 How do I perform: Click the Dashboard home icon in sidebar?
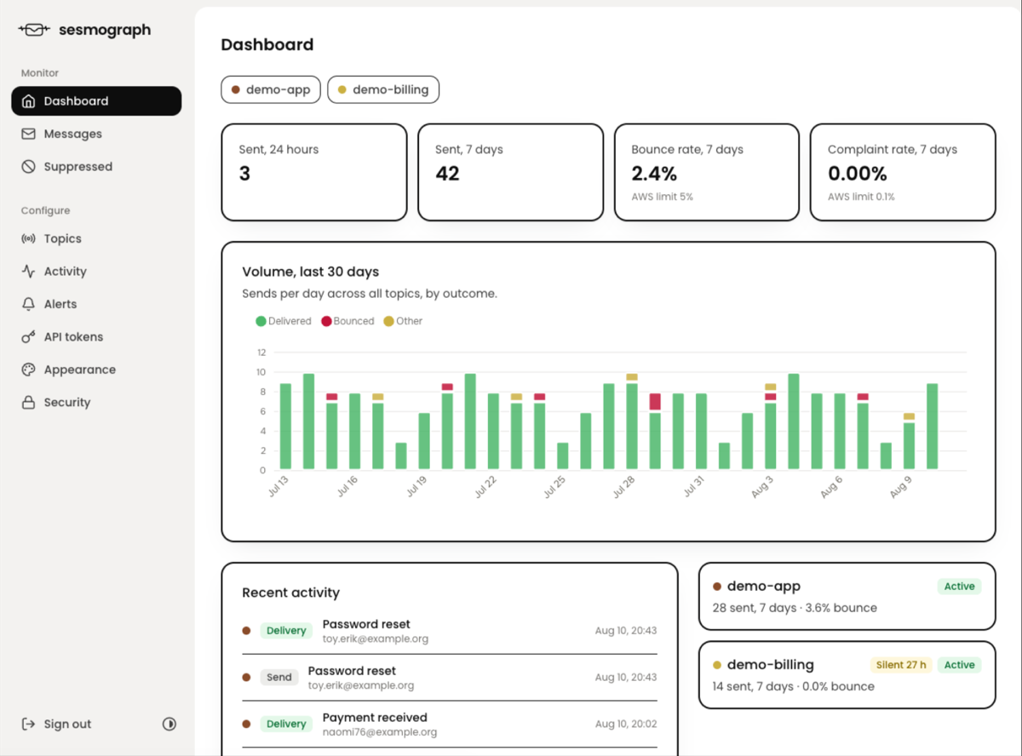[x=28, y=101]
